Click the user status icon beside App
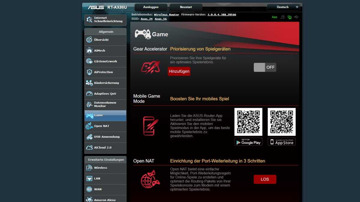The image size is (360, 202). [283, 17]
